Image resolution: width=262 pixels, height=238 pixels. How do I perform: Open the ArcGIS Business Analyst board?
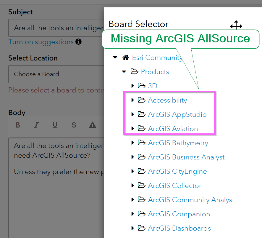pyautogui.click(x=186, y=157)
